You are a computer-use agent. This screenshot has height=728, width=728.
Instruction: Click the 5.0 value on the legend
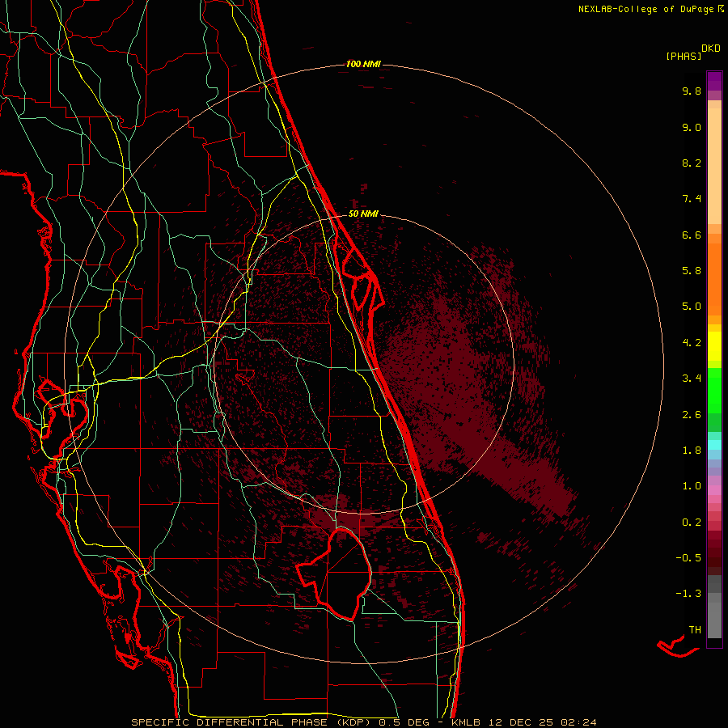point(692,307)
